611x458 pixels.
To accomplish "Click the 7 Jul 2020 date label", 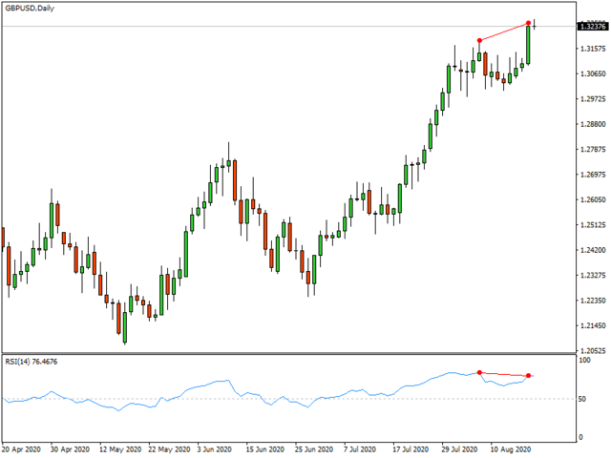I will point(360,449).
